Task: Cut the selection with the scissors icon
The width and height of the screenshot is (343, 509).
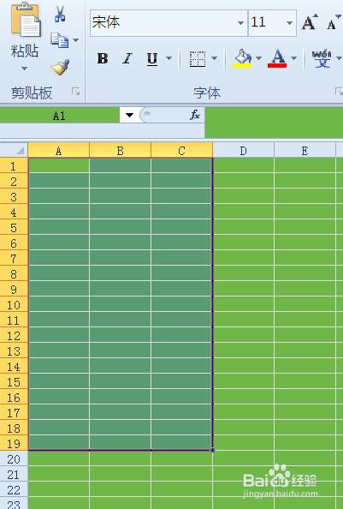Action: [60, 14]
